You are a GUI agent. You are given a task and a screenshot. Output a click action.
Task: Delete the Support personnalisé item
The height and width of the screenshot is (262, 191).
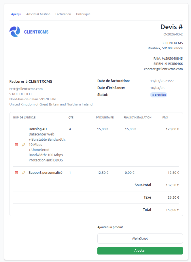point(16,173)
